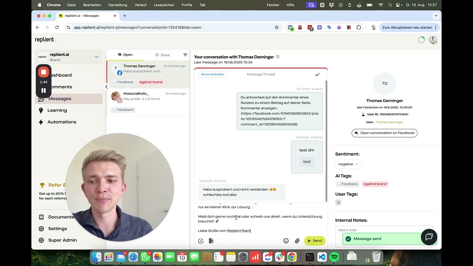Click Spotlight search in the menu bar

(391, 5)
